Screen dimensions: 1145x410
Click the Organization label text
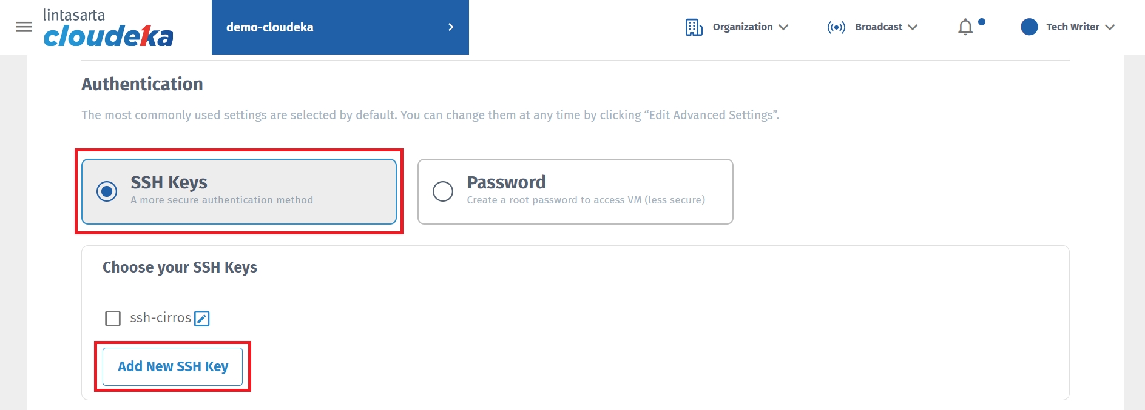[x=742, y=27]
